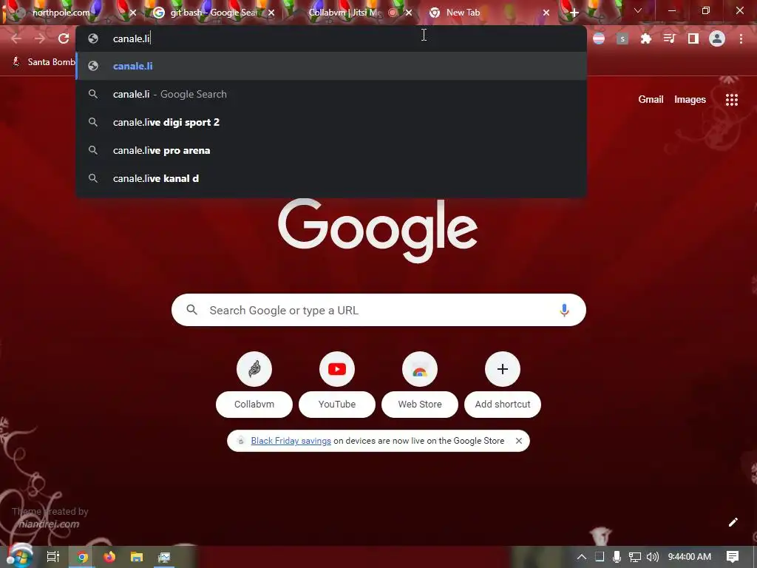Open the Windows Start button

(x=19, y=556)
